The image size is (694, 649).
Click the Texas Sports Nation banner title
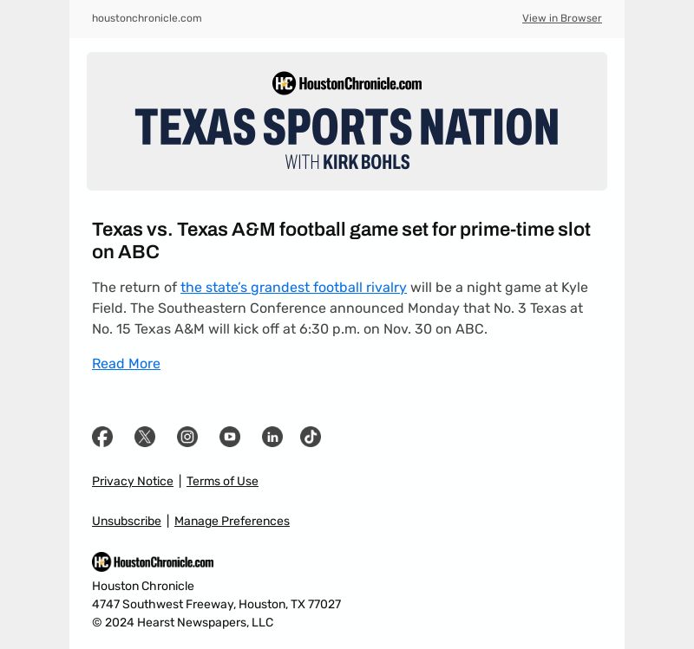click(347, 127)
